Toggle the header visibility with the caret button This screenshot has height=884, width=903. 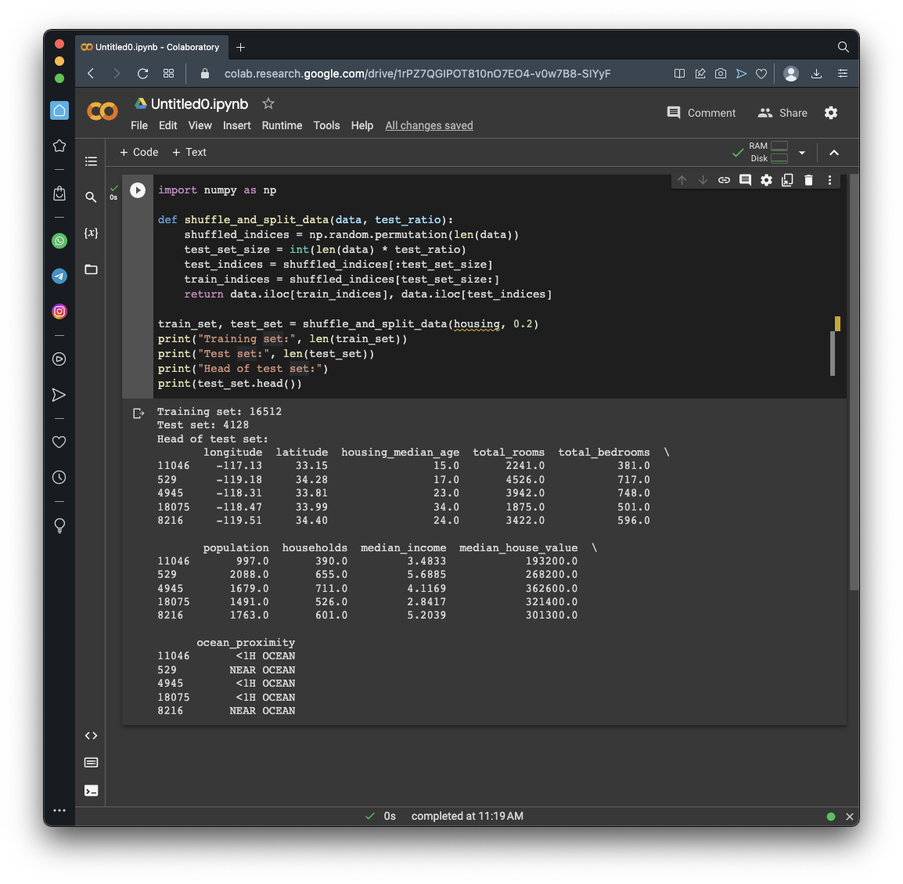tap(834, 153)
